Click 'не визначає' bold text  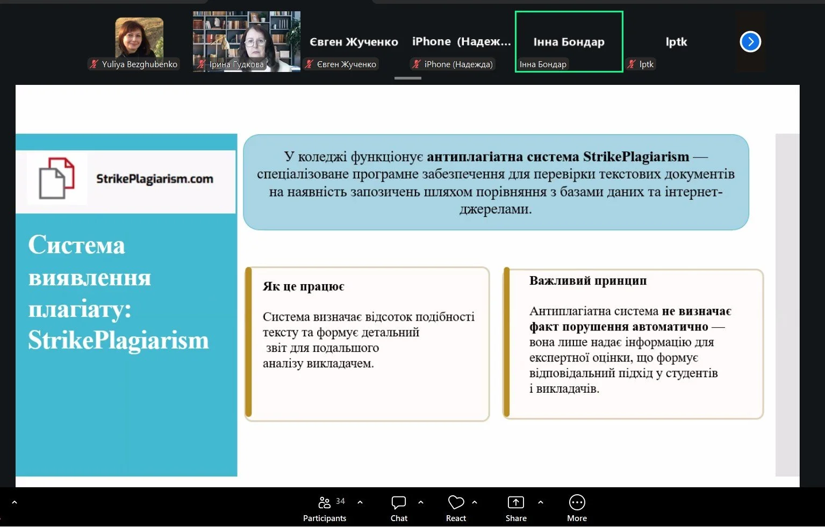[697, 311]
